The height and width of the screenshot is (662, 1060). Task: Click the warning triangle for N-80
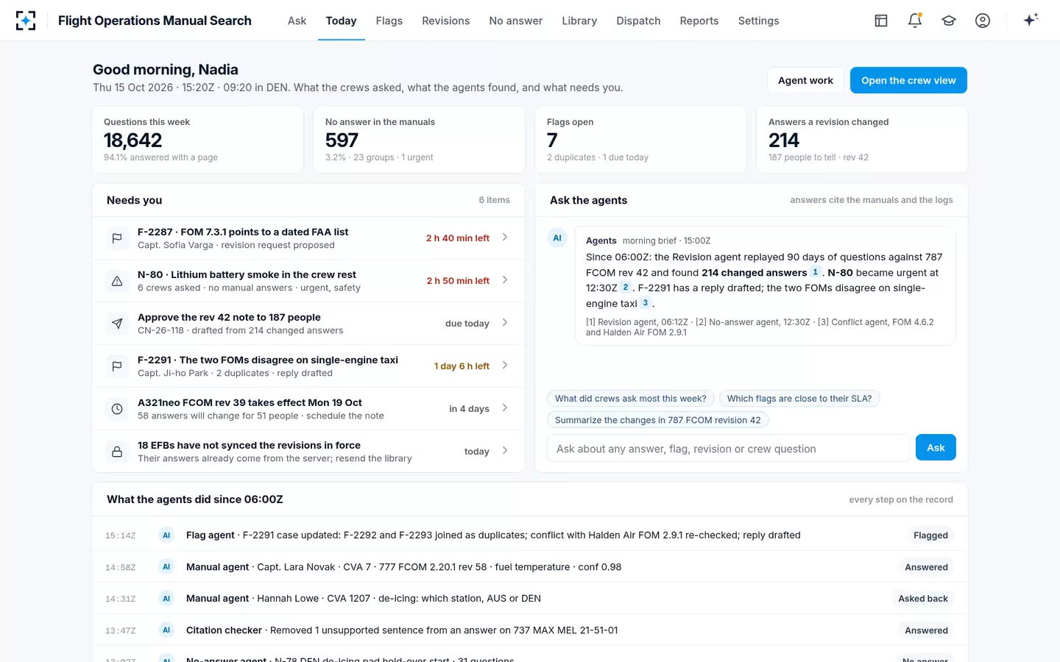click(x=117, y=281)
